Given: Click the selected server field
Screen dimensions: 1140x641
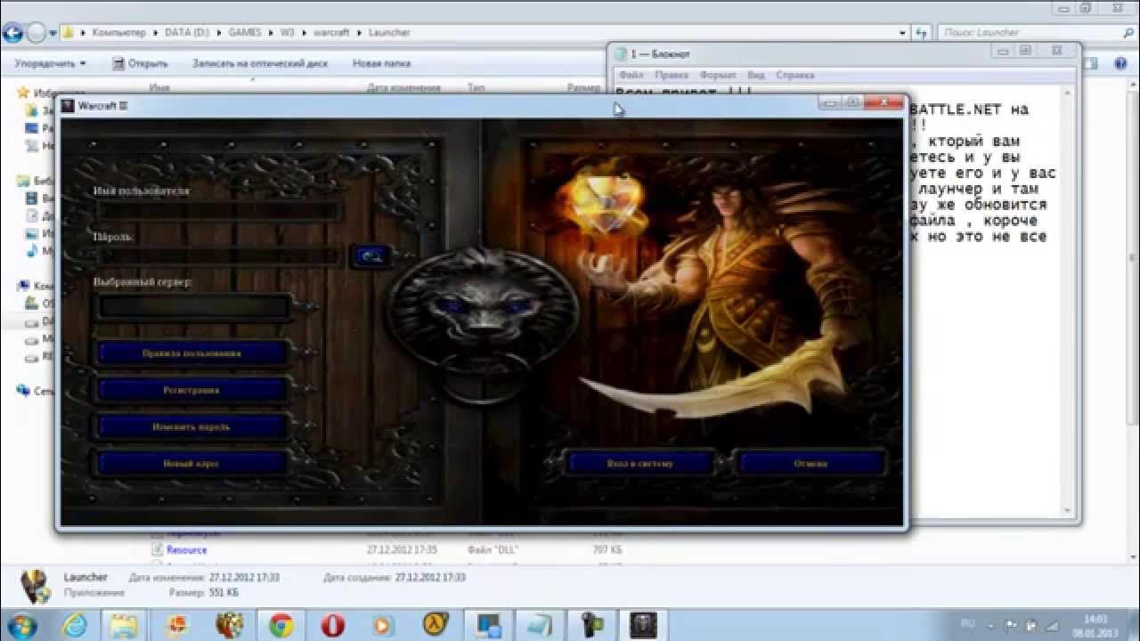Looking at the screenshot, I should point(194,307).
